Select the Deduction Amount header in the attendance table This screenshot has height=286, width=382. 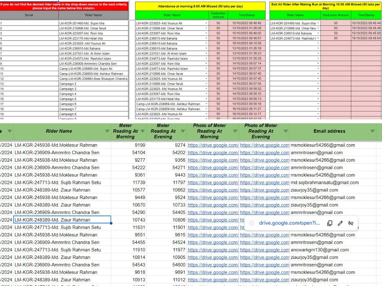218,15
